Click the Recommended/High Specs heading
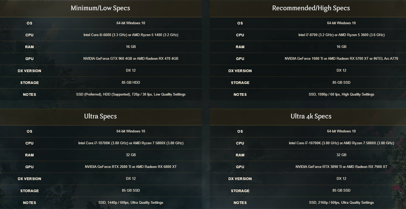Screen dimensions: 406x209 point(311,8)
